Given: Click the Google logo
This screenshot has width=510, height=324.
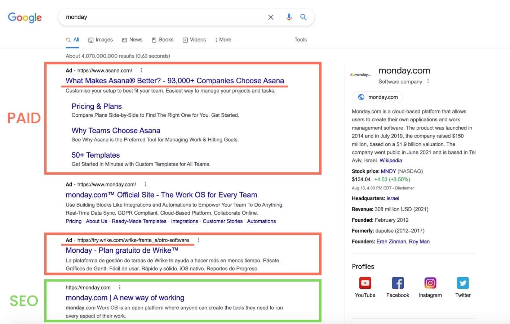Looking at the screenshot, I should tap(25, 17).
